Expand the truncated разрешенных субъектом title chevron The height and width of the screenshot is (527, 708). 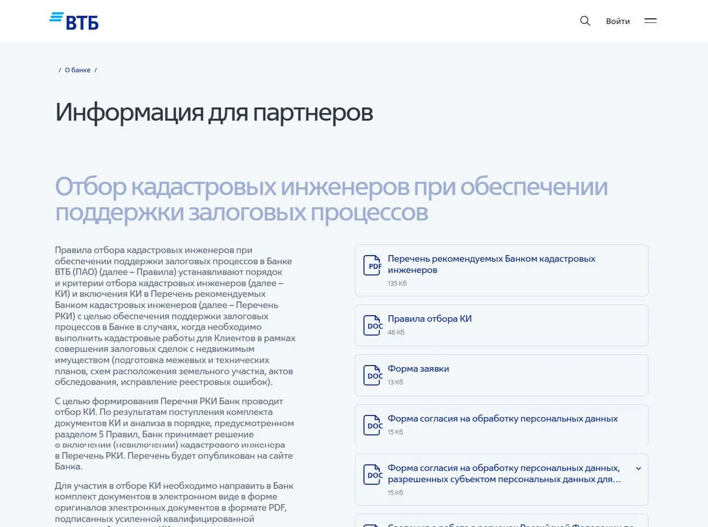(638, 468)
